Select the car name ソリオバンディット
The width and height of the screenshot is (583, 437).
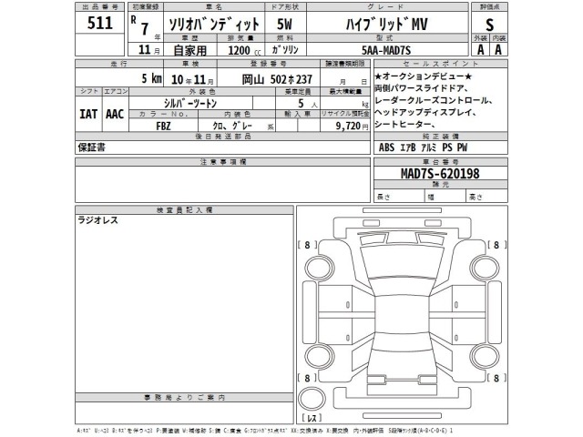[214, 25]
